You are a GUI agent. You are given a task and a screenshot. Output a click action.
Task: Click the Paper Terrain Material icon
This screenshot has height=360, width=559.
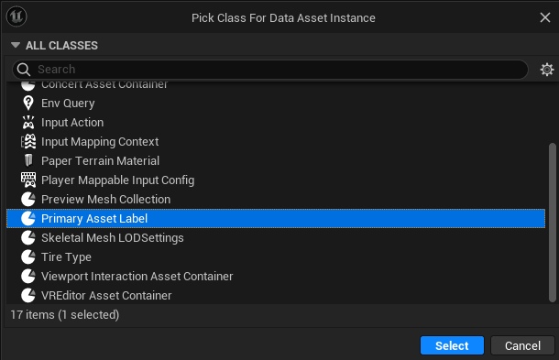click(x=28, y=160)
